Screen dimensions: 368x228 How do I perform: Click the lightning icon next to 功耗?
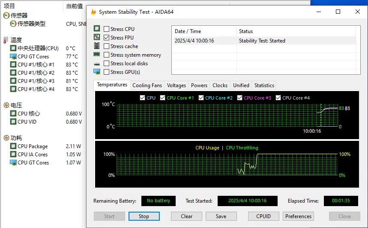tap(6, 138)
